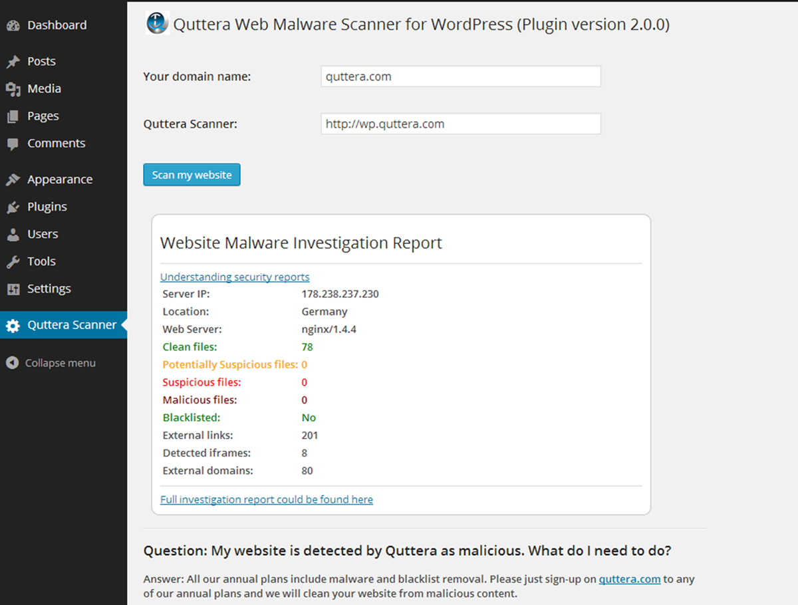Click the web server value nginx/1.4.4
Image resolution: width=798 pixels, height=605 pixels.
click(329, 329)
